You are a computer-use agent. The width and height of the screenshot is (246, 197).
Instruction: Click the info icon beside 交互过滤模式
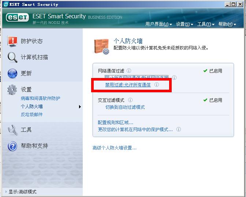(130, 100)
